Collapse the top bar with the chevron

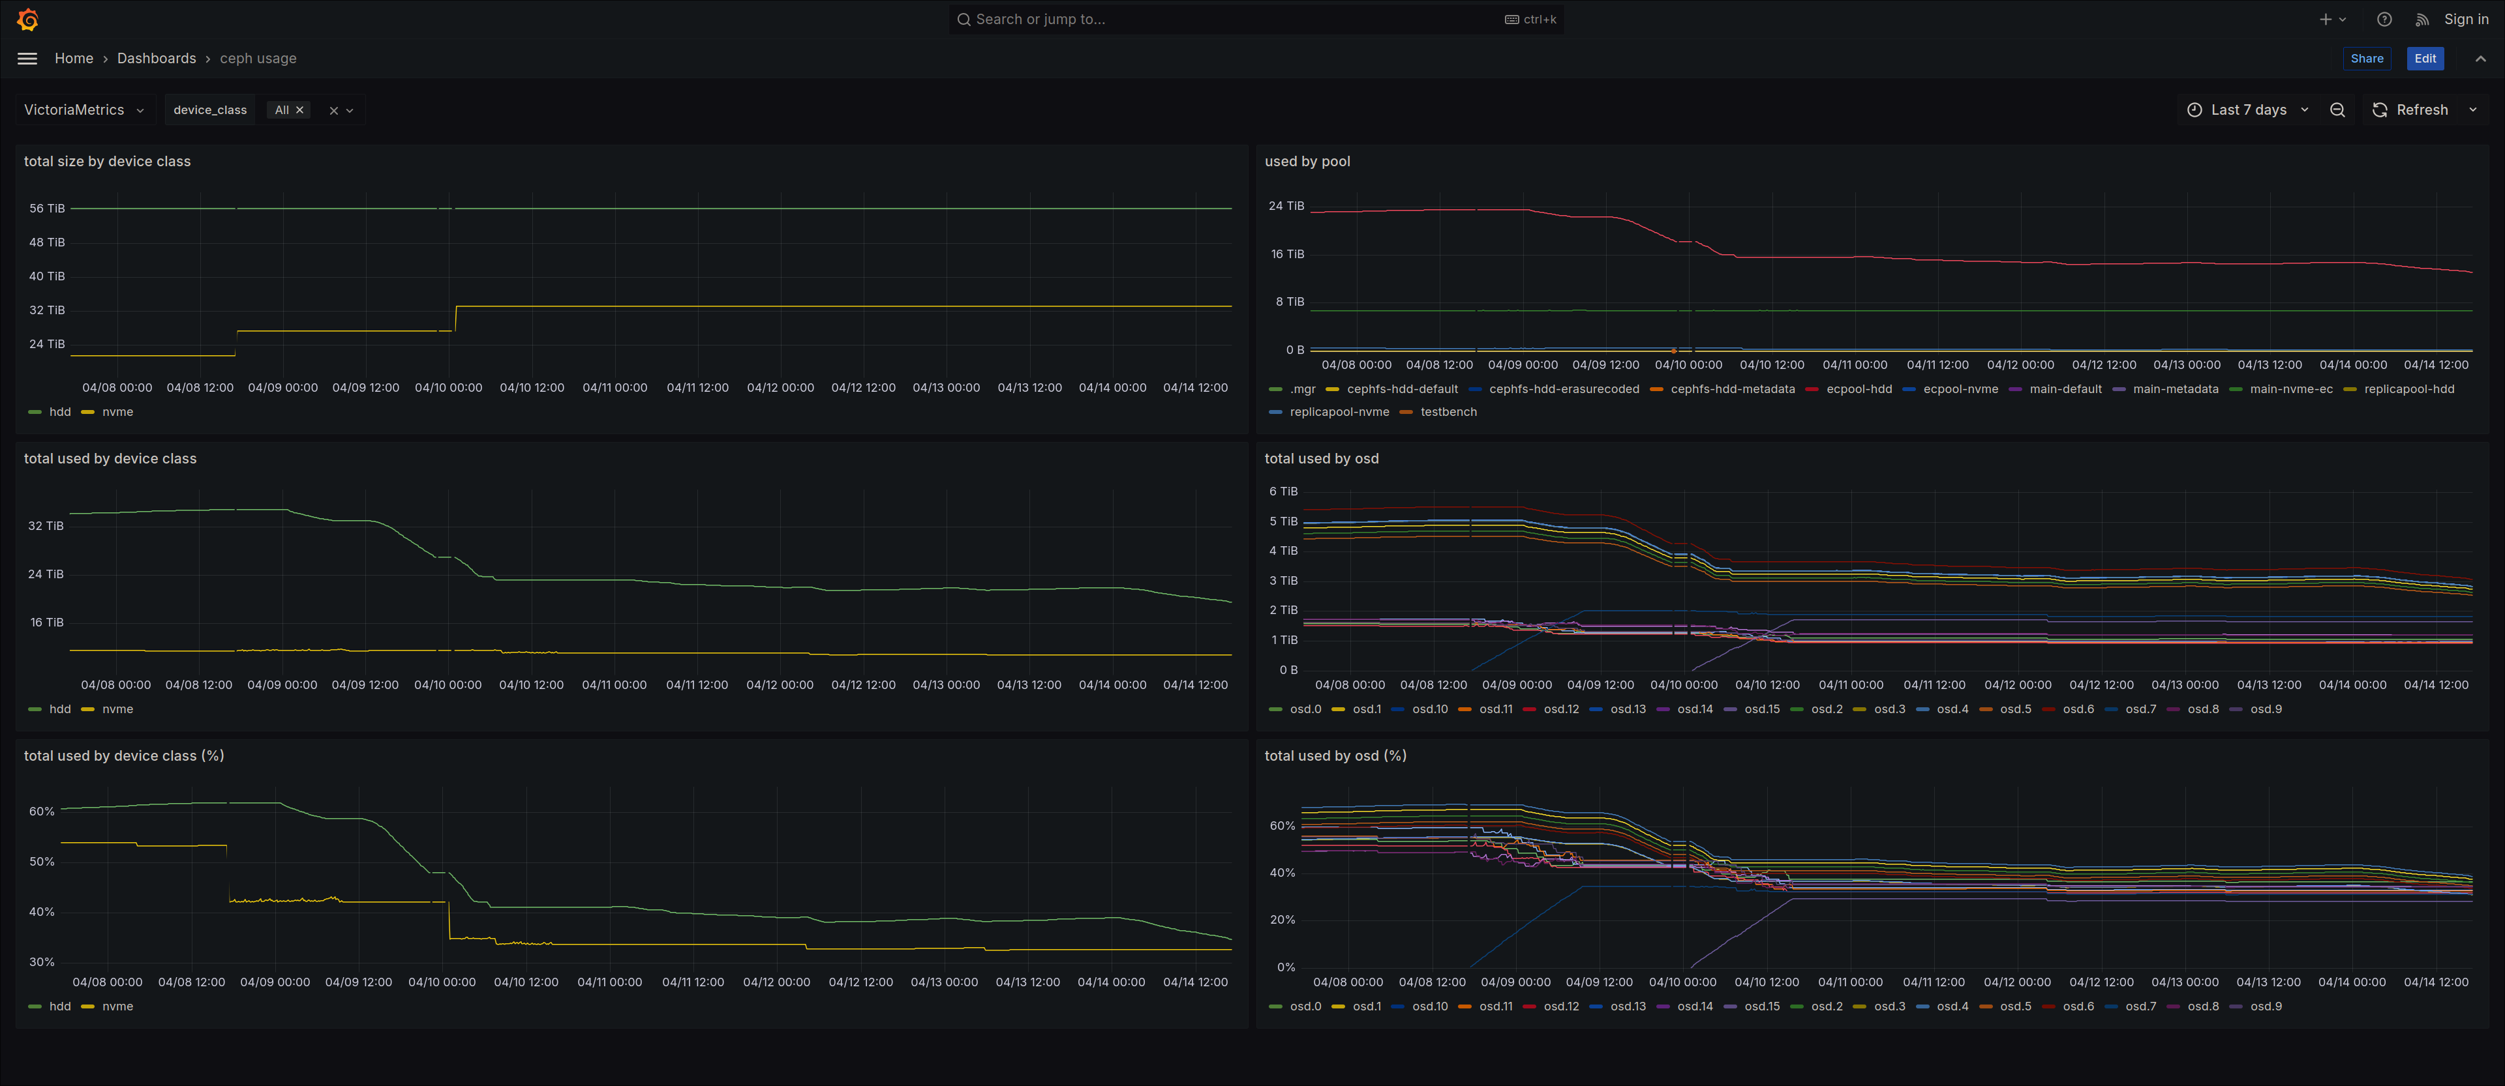[x=2481, y=58]
